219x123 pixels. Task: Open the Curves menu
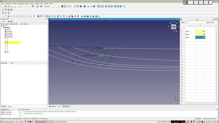[x=32, y=3]
